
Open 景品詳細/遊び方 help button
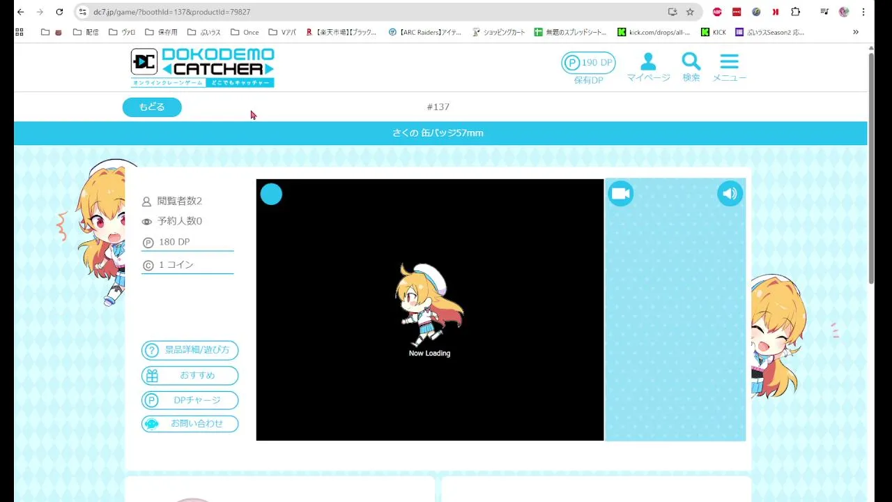pos(190,350)
